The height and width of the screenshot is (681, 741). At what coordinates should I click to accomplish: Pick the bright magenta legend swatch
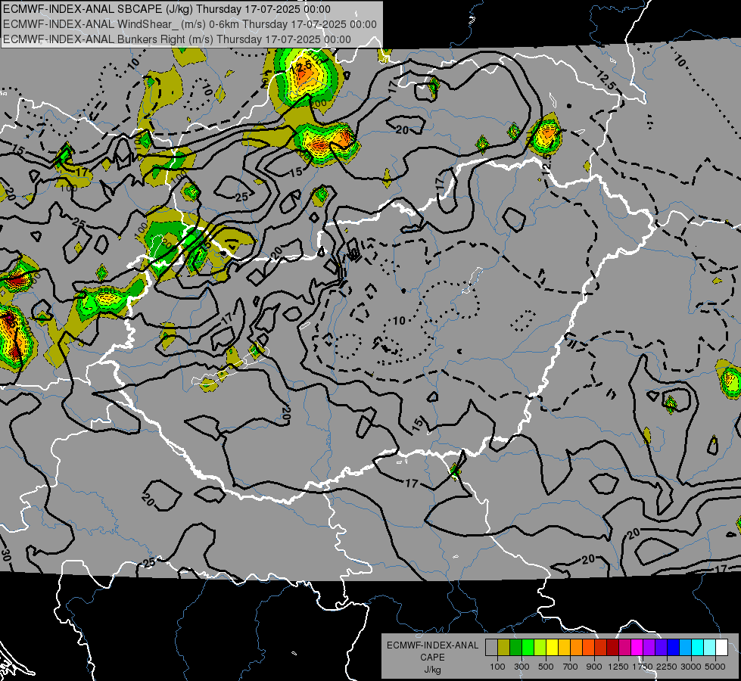click(x=637, y=648)
